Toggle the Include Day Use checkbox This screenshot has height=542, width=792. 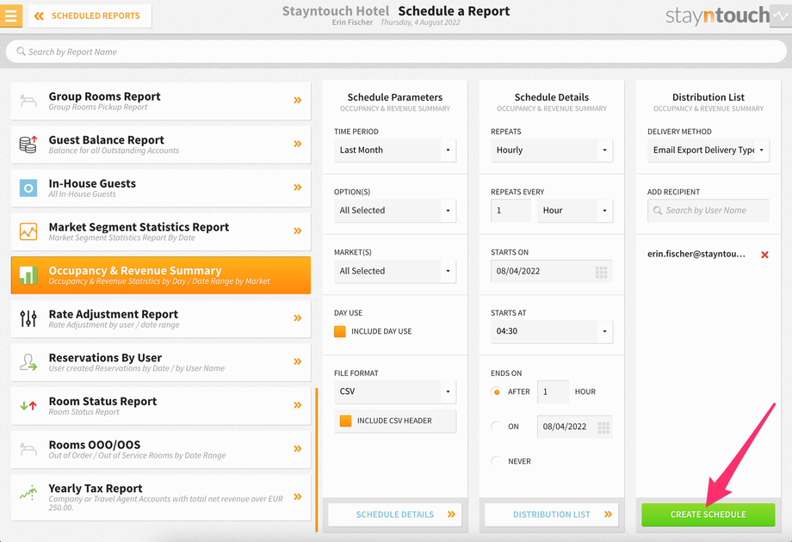point(340,331)
